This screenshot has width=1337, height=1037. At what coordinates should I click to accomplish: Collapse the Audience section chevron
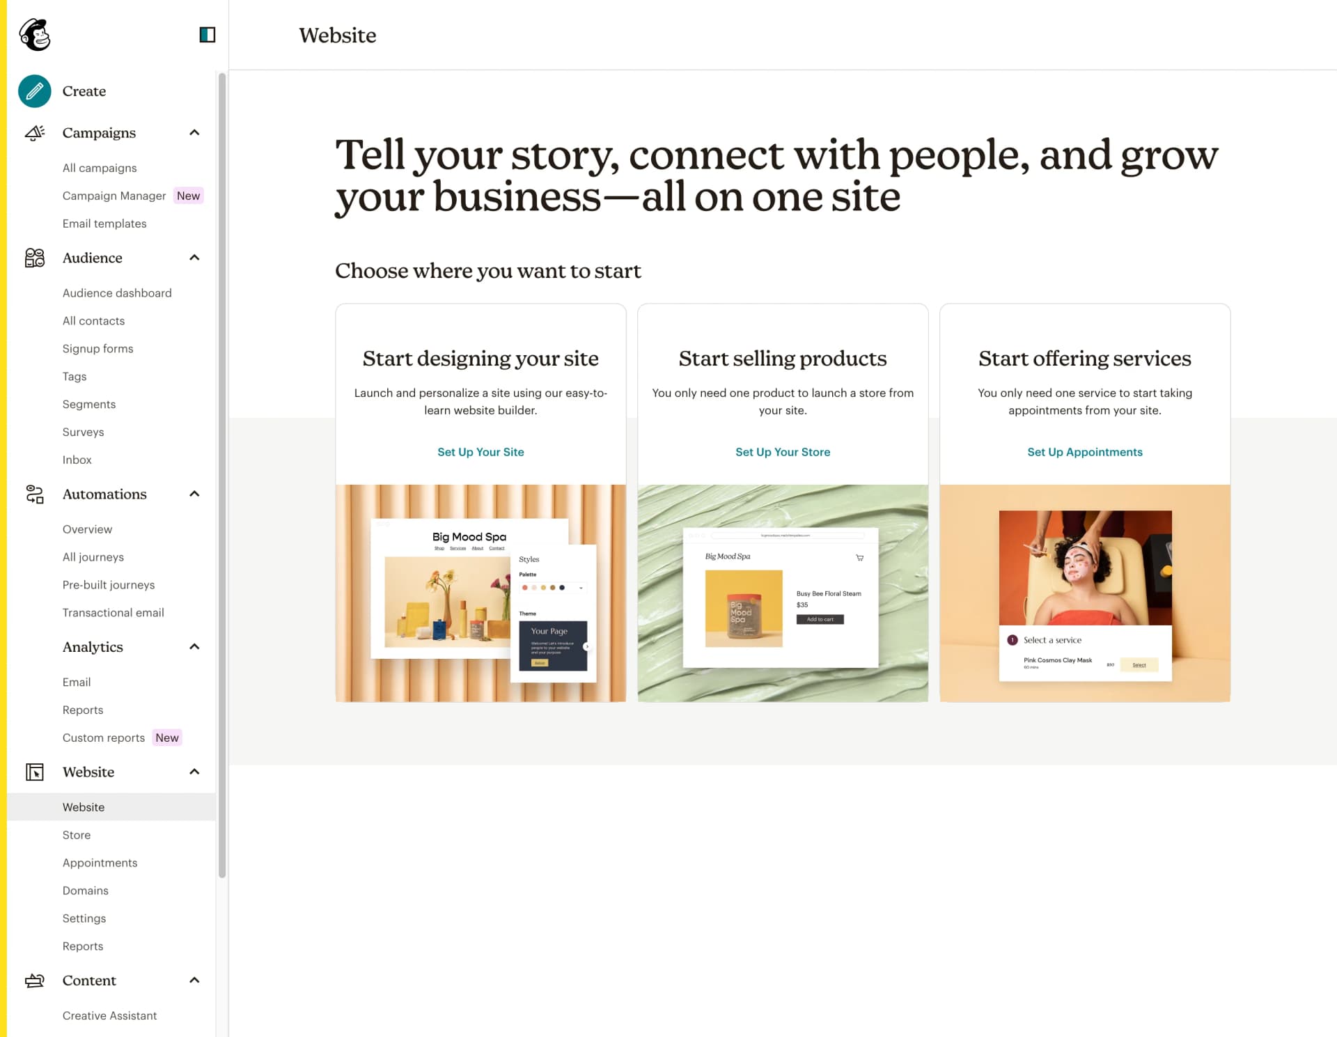194,258
